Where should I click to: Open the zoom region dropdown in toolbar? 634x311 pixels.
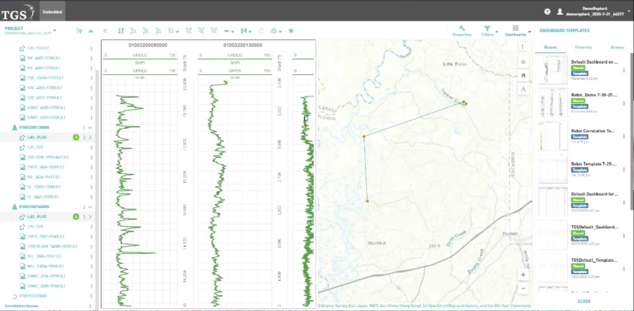(x=173, y=31)
